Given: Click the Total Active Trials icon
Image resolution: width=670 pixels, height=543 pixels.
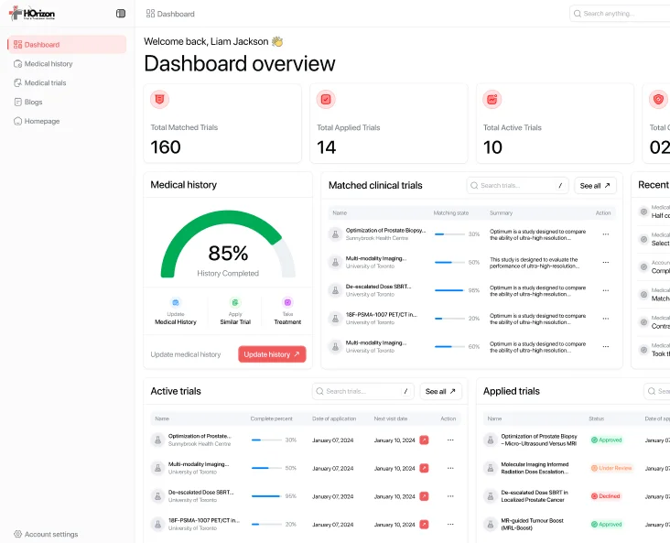Looking at the screenshot, I should tap(492, 99).
